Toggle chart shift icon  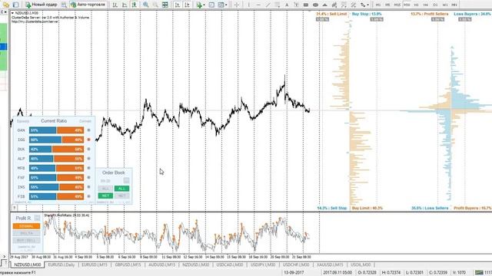pyautogui.click(x=187, y=5)
